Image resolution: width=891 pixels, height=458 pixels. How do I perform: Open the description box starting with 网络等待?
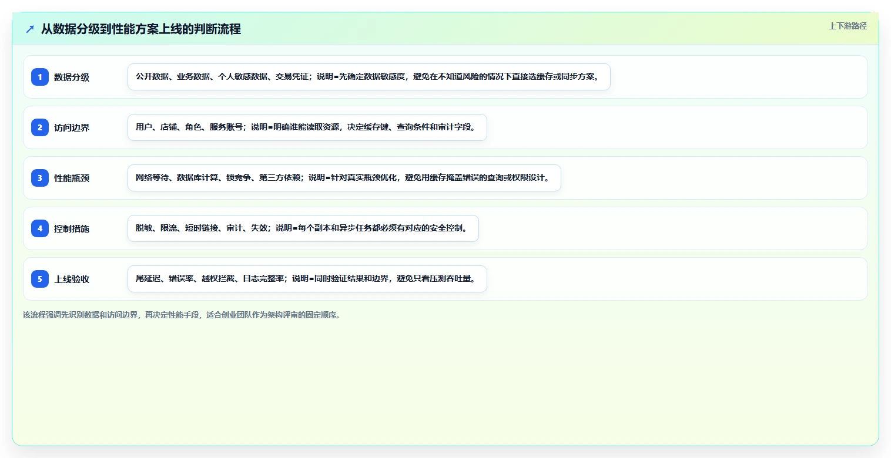point(344,178)
